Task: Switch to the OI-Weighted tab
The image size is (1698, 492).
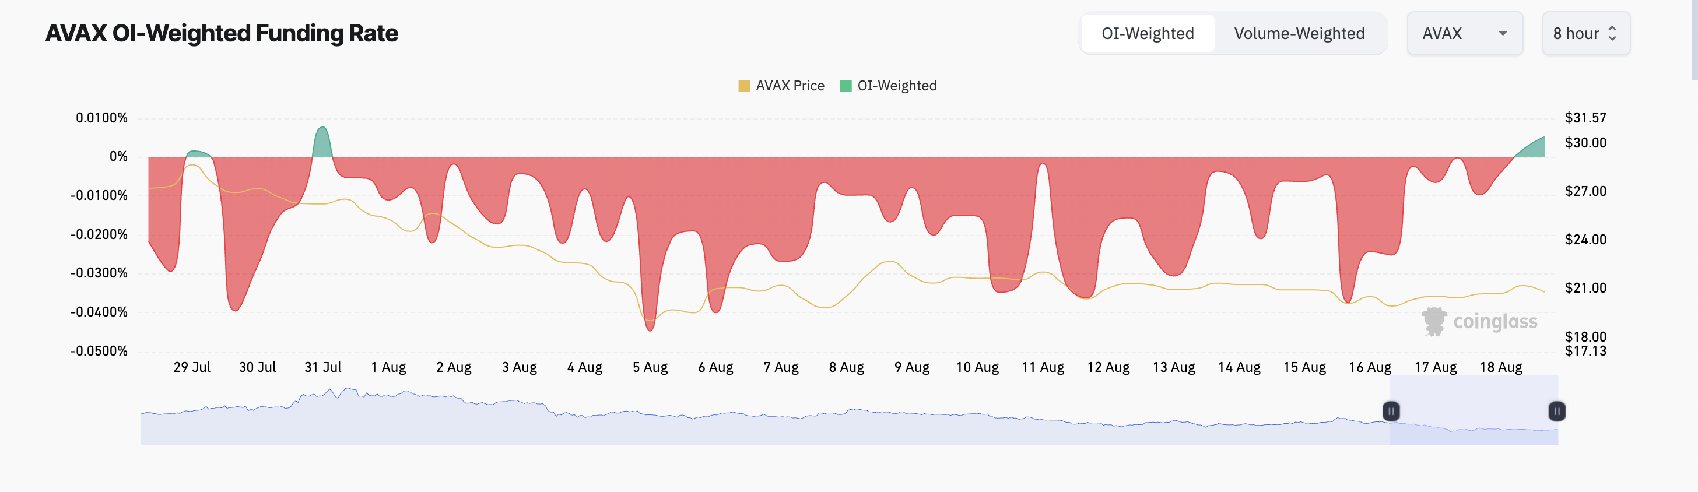Action: click(x=1148, y=34)
